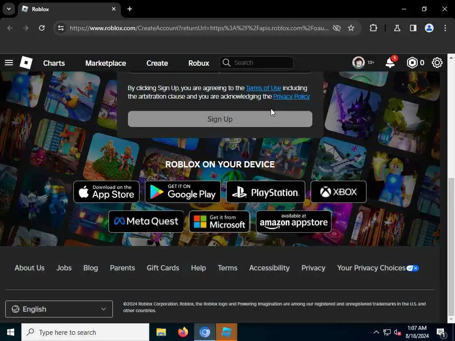Go to the Charts tab

tap(54, 63)
